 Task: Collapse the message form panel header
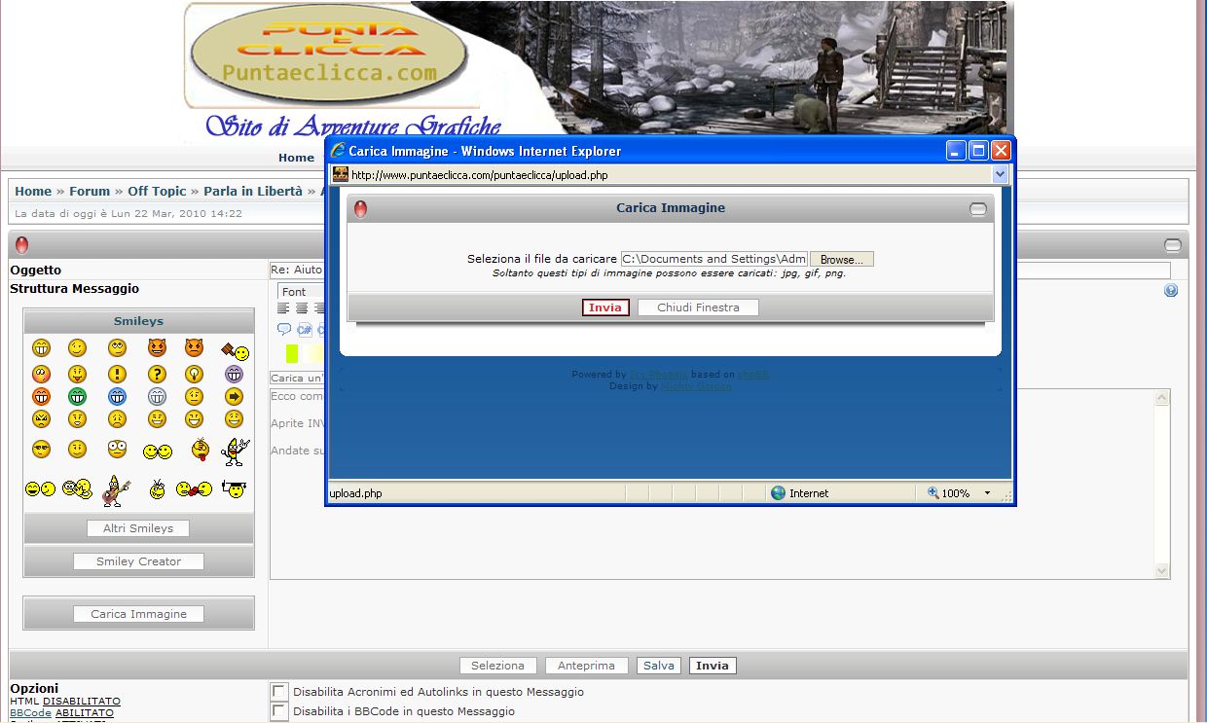[1173, 245]
